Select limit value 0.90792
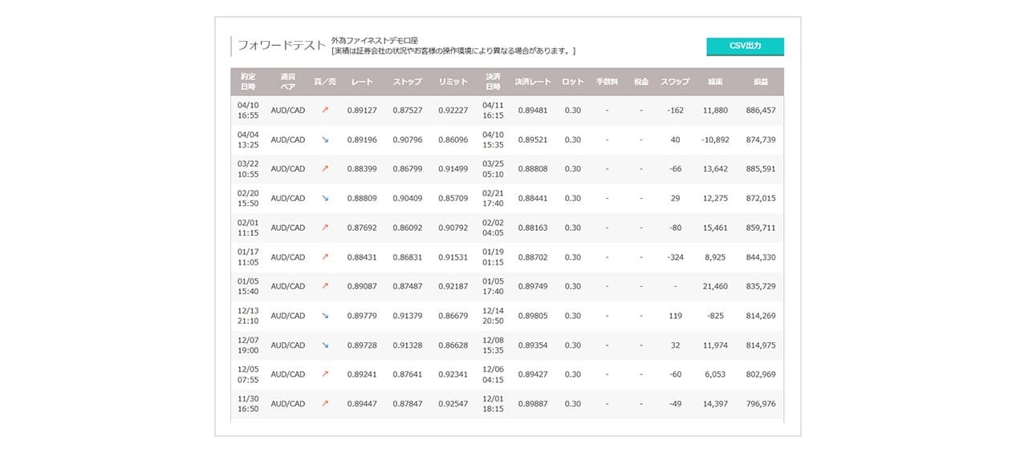Image resolution: width=1016 pixels, height=452 pixels. coord(453,228)
